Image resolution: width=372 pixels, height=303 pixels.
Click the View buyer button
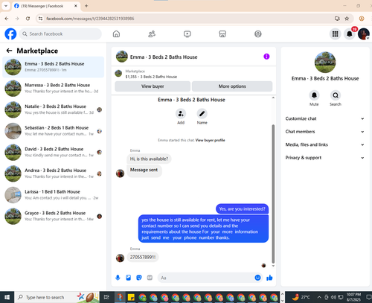click(x=153, y=86)
